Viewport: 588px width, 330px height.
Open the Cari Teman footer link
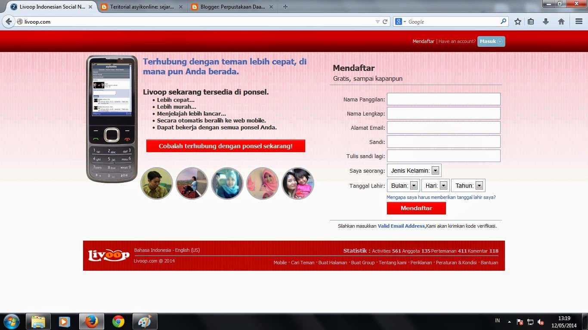click(303, 263)
